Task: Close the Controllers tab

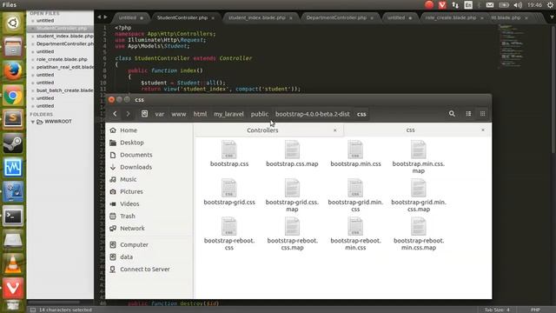Action: [334, 130]
